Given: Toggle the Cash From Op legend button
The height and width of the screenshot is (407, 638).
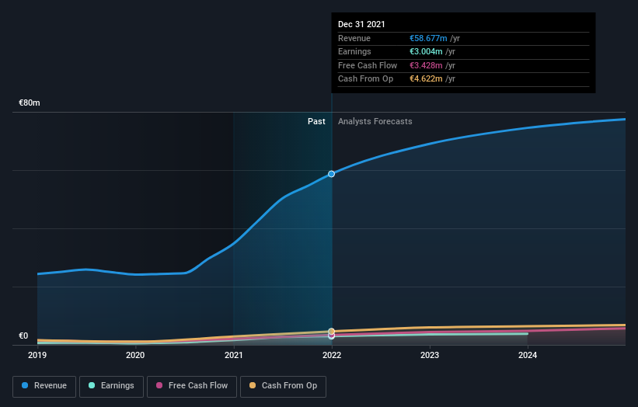Looking at the screenshot, I should pos(283,386).
